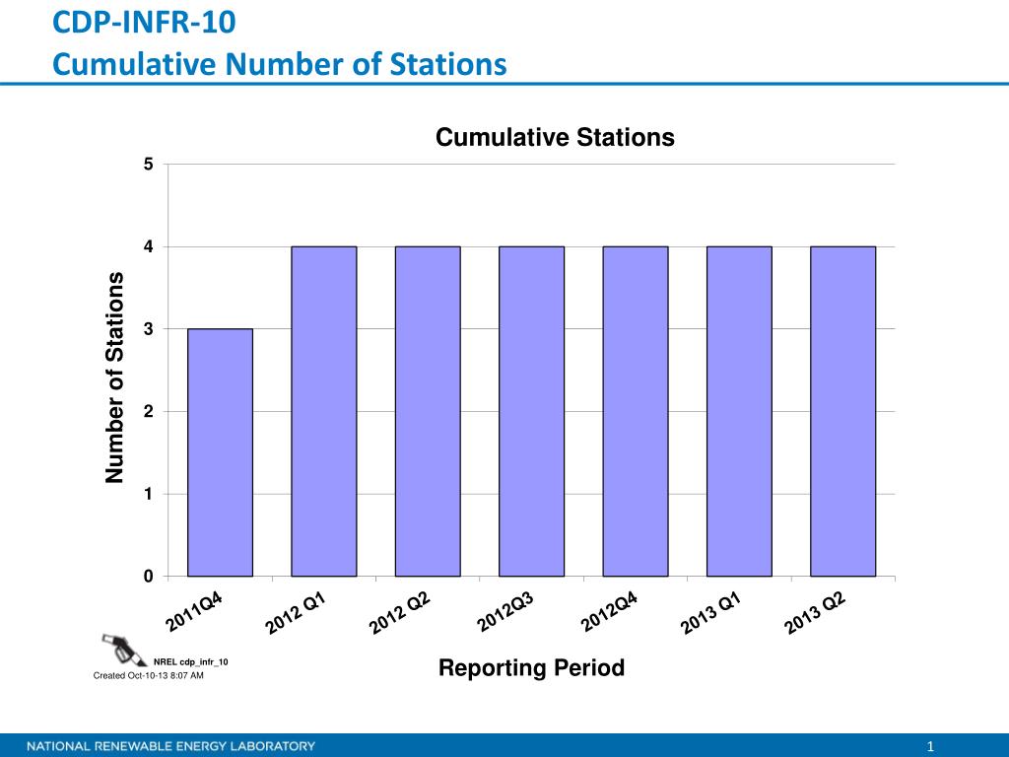
Task: Click the 2012Q4 bar
Action: click(x=636, y=411)
